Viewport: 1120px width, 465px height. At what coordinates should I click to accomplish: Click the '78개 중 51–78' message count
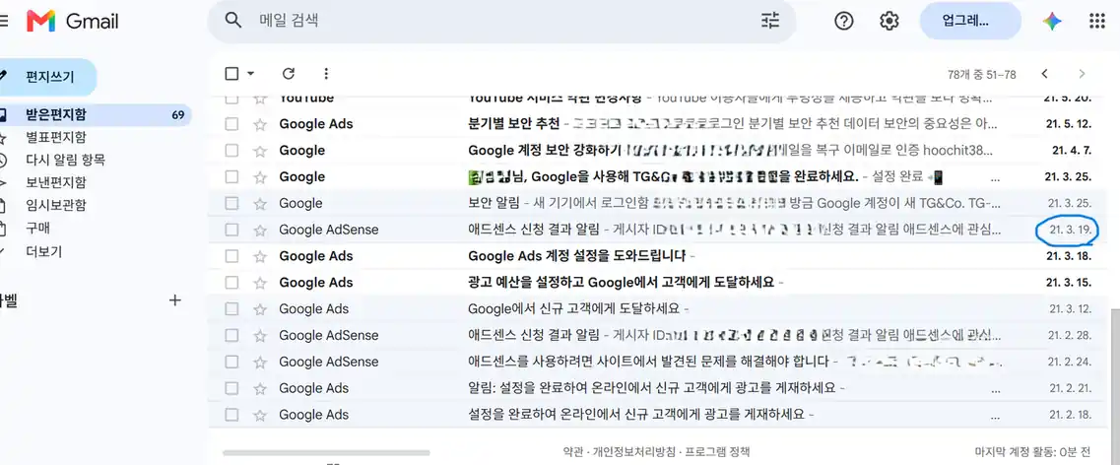(982, 74)
